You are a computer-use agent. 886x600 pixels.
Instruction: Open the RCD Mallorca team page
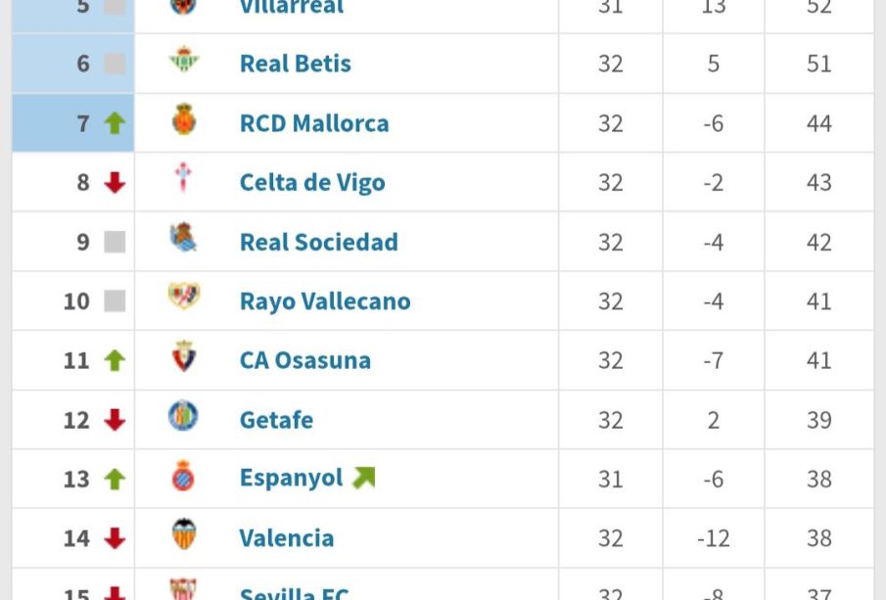click(313, 123)
